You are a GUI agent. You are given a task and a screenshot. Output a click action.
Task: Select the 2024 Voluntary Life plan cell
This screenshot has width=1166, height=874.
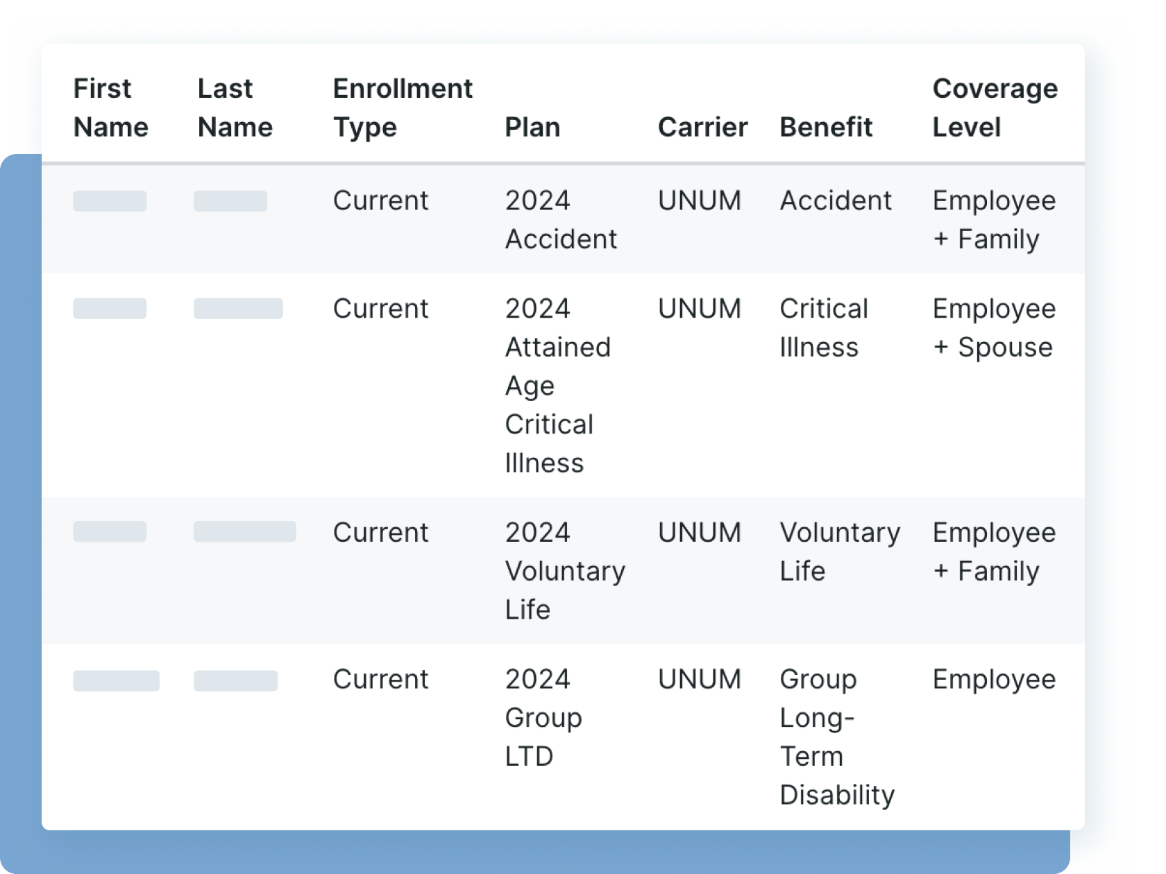pyautogui.click(x=565, y=571)
